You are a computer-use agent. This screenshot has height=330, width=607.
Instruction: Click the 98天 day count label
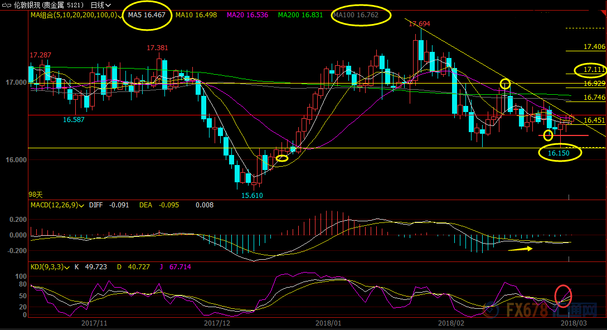pos(36,195)
